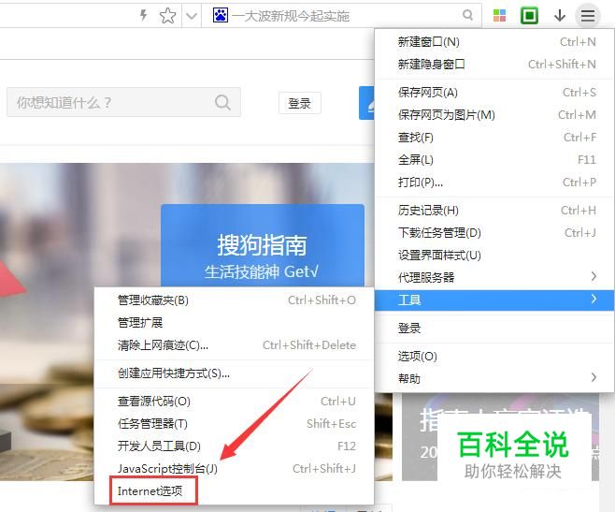615x512 pixels.
Task: Select 查找(F) menu item
Action: 494,138
